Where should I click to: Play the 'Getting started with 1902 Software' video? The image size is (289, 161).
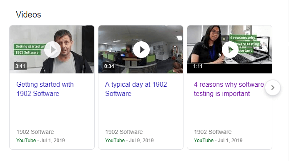53,50
